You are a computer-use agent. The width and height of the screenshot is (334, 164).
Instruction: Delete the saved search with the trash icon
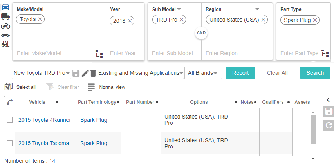93,73
